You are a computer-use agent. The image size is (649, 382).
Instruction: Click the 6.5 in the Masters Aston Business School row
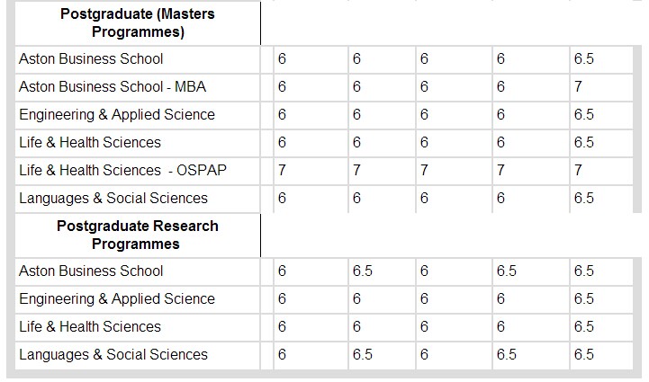coord(583,58)
